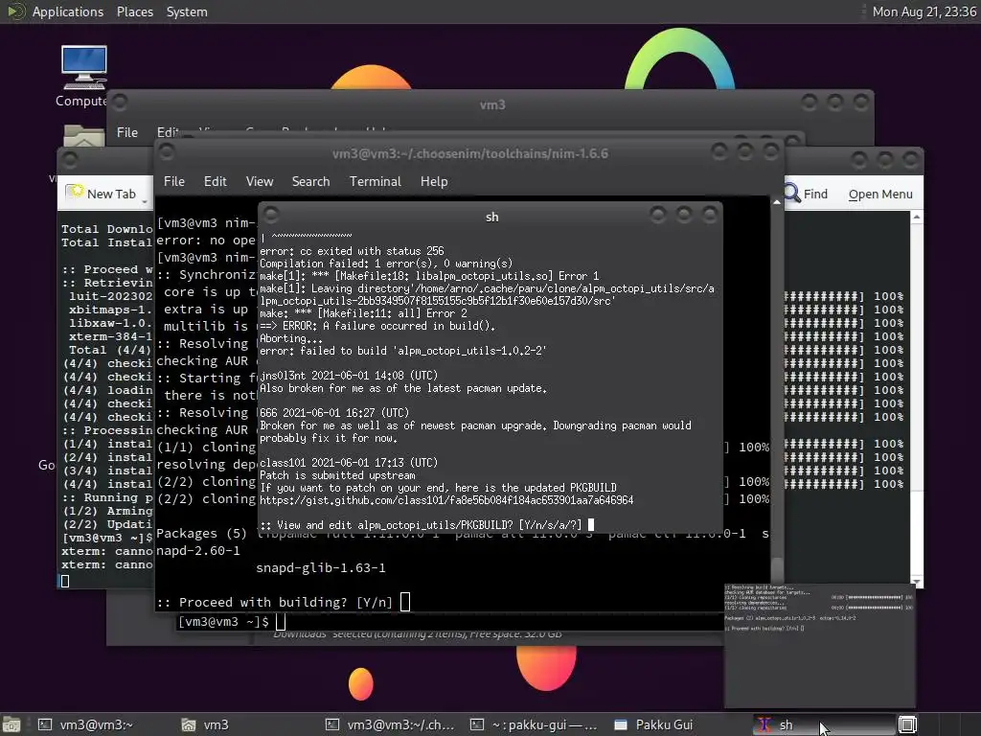Click 'napd-2.60-1' package text
Screen dimensions: 981x736
(197, 551)
